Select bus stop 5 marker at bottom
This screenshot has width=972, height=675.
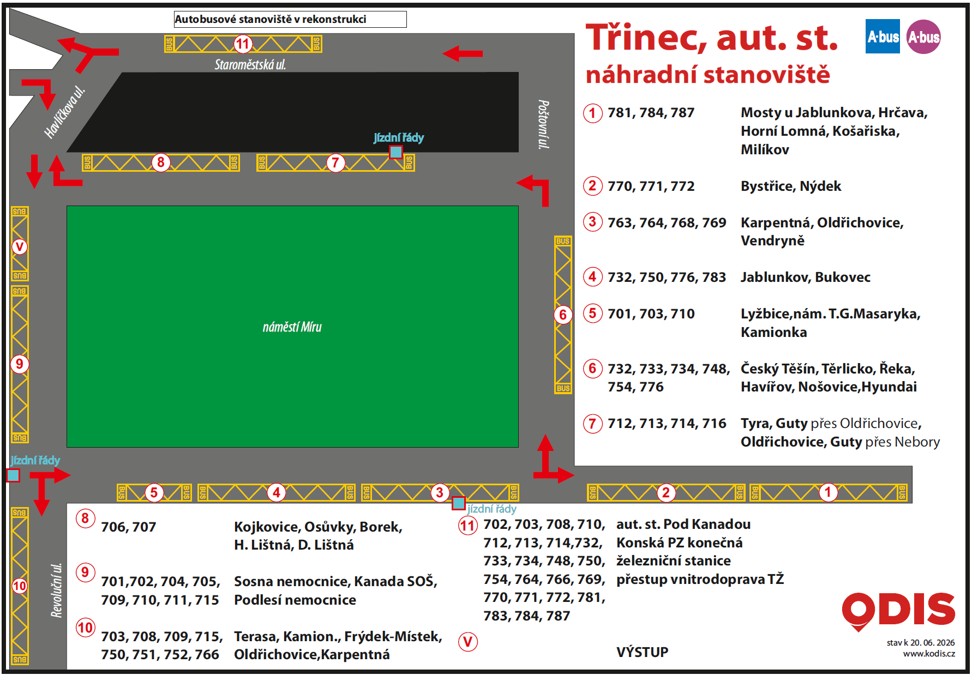click(154, 492)
